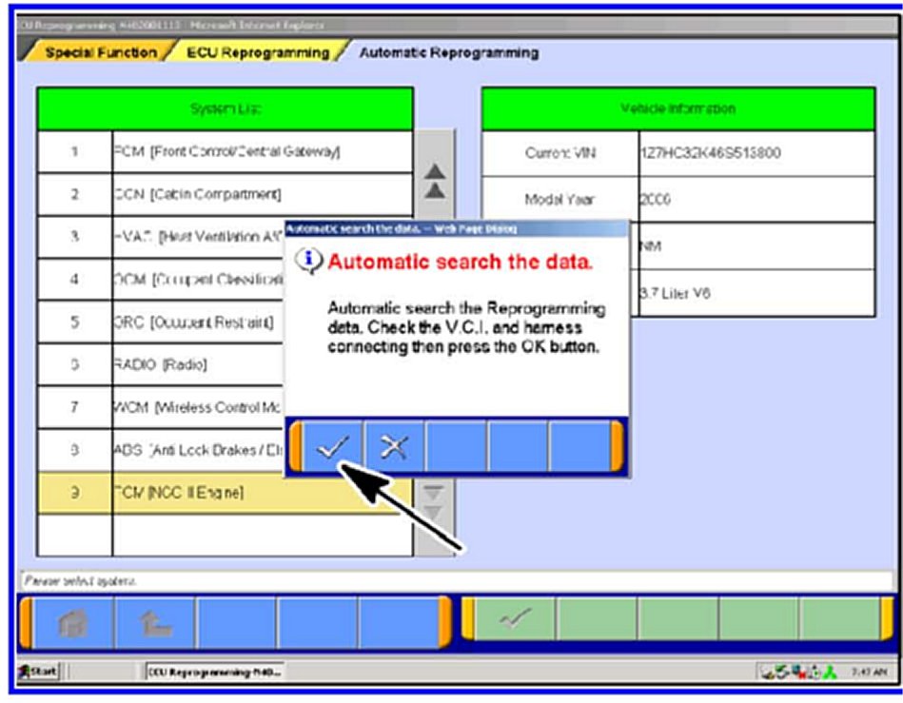Screen dimensions: 903x703
Task: Click the Home icon in bottom toolbar
Action: point(73,624)
